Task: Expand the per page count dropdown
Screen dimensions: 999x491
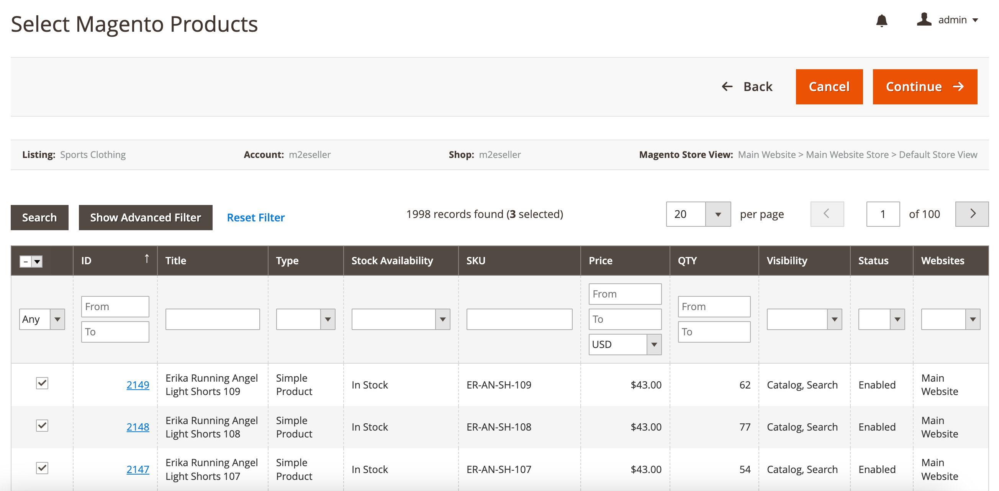Action: click(718, 214)
